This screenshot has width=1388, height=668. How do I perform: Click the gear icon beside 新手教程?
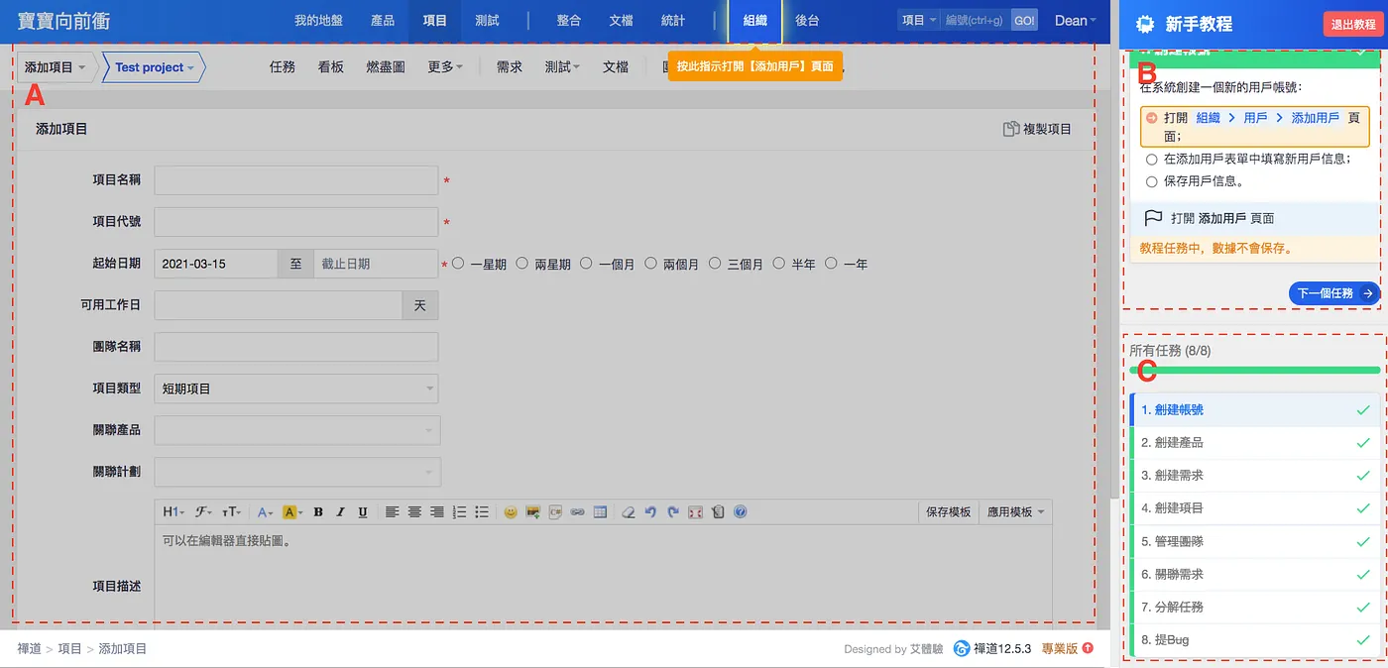pos(1146,24)
